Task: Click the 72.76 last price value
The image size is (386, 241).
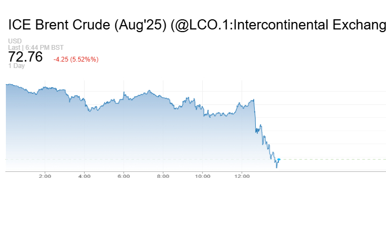Action: click(x=25, y=57)
